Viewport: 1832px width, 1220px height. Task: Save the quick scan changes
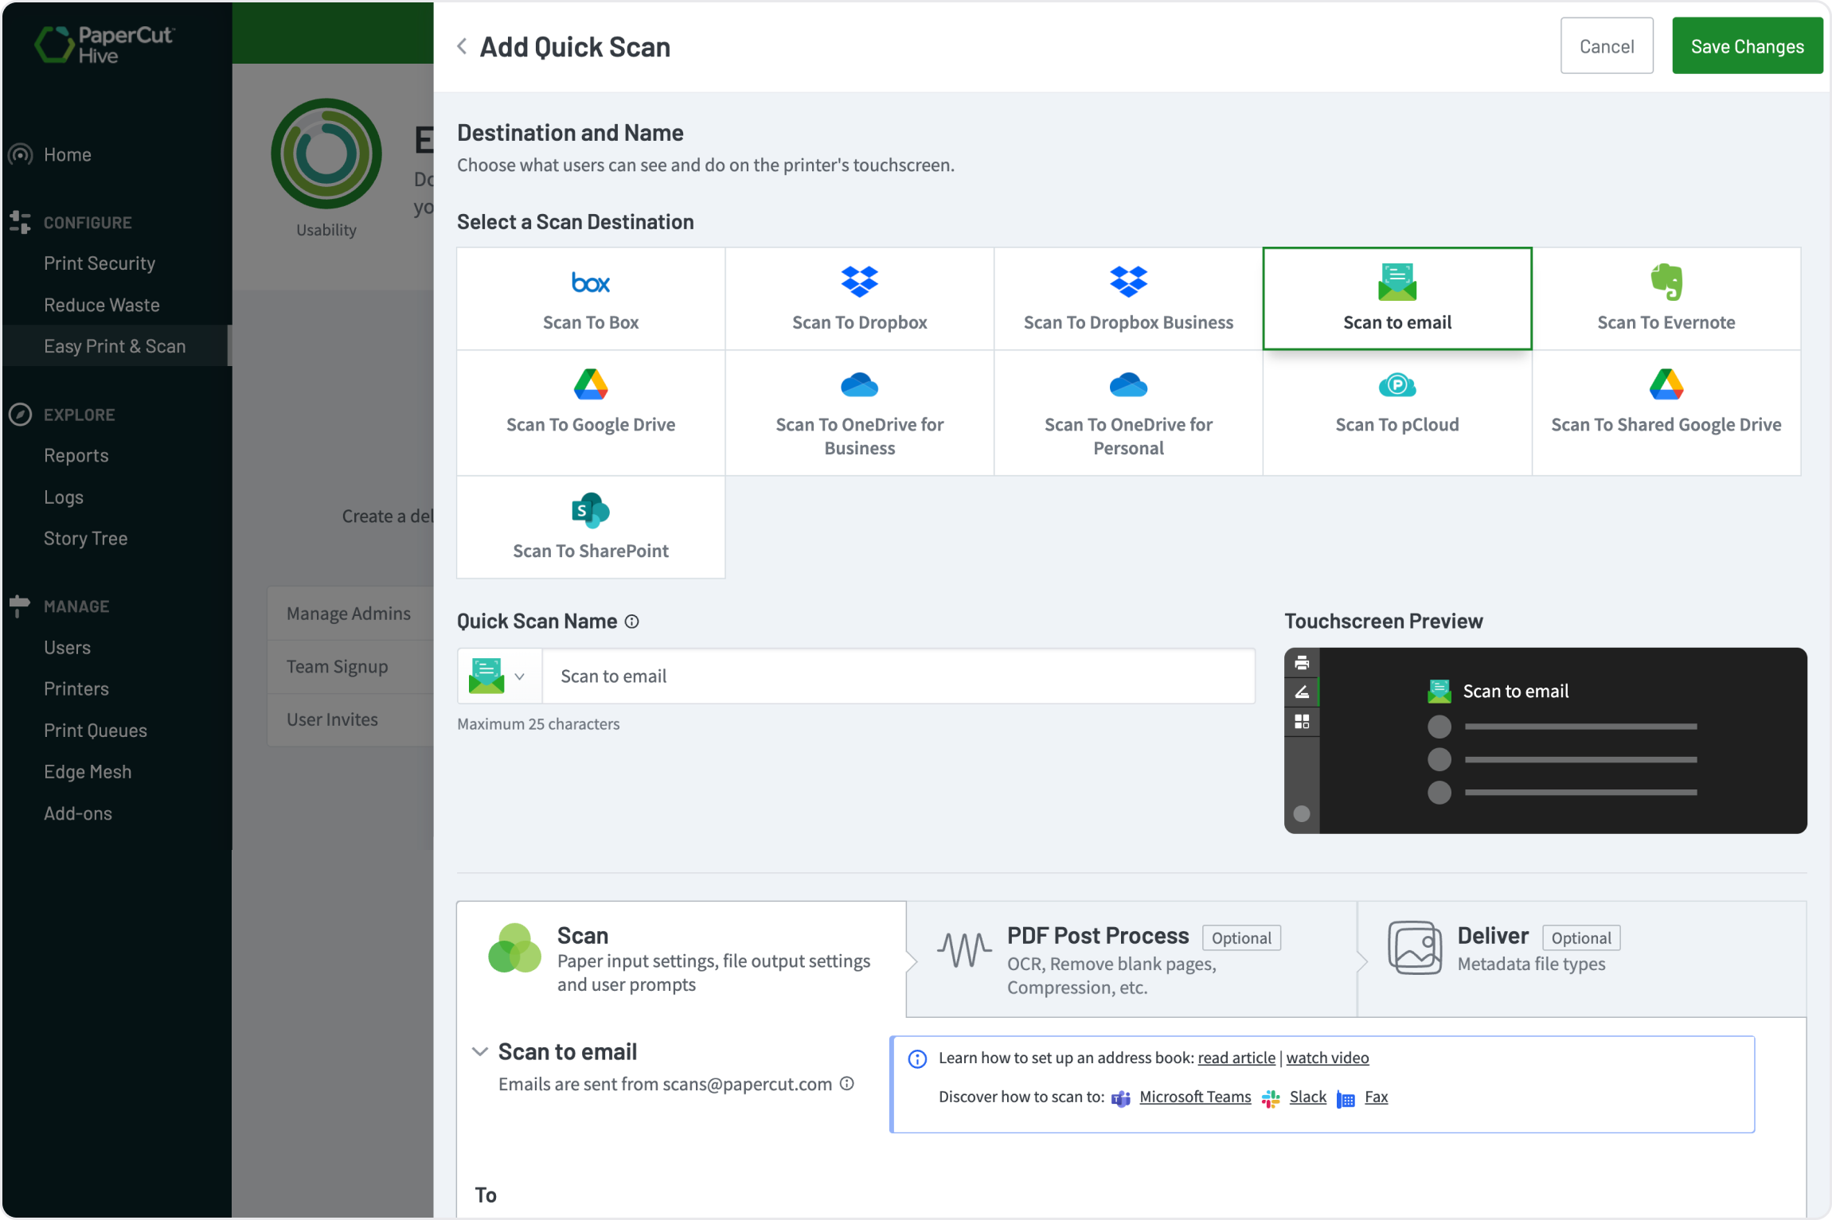pos(1747,45)
